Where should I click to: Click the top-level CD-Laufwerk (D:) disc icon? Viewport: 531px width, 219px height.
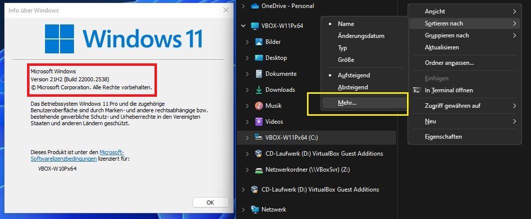pyautogui.click(x=254, y=190)
